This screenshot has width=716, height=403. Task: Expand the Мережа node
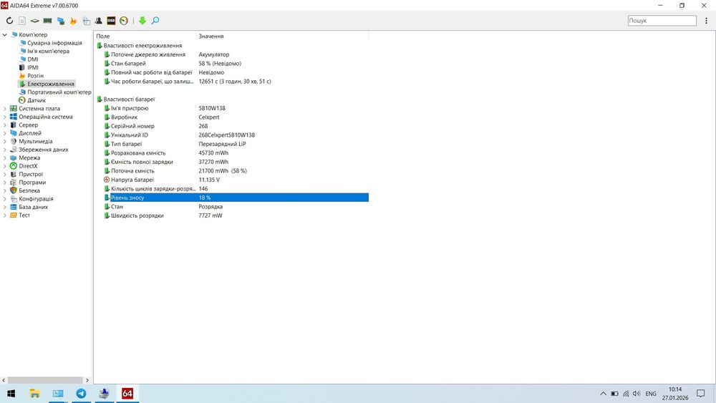pos(4,158)
